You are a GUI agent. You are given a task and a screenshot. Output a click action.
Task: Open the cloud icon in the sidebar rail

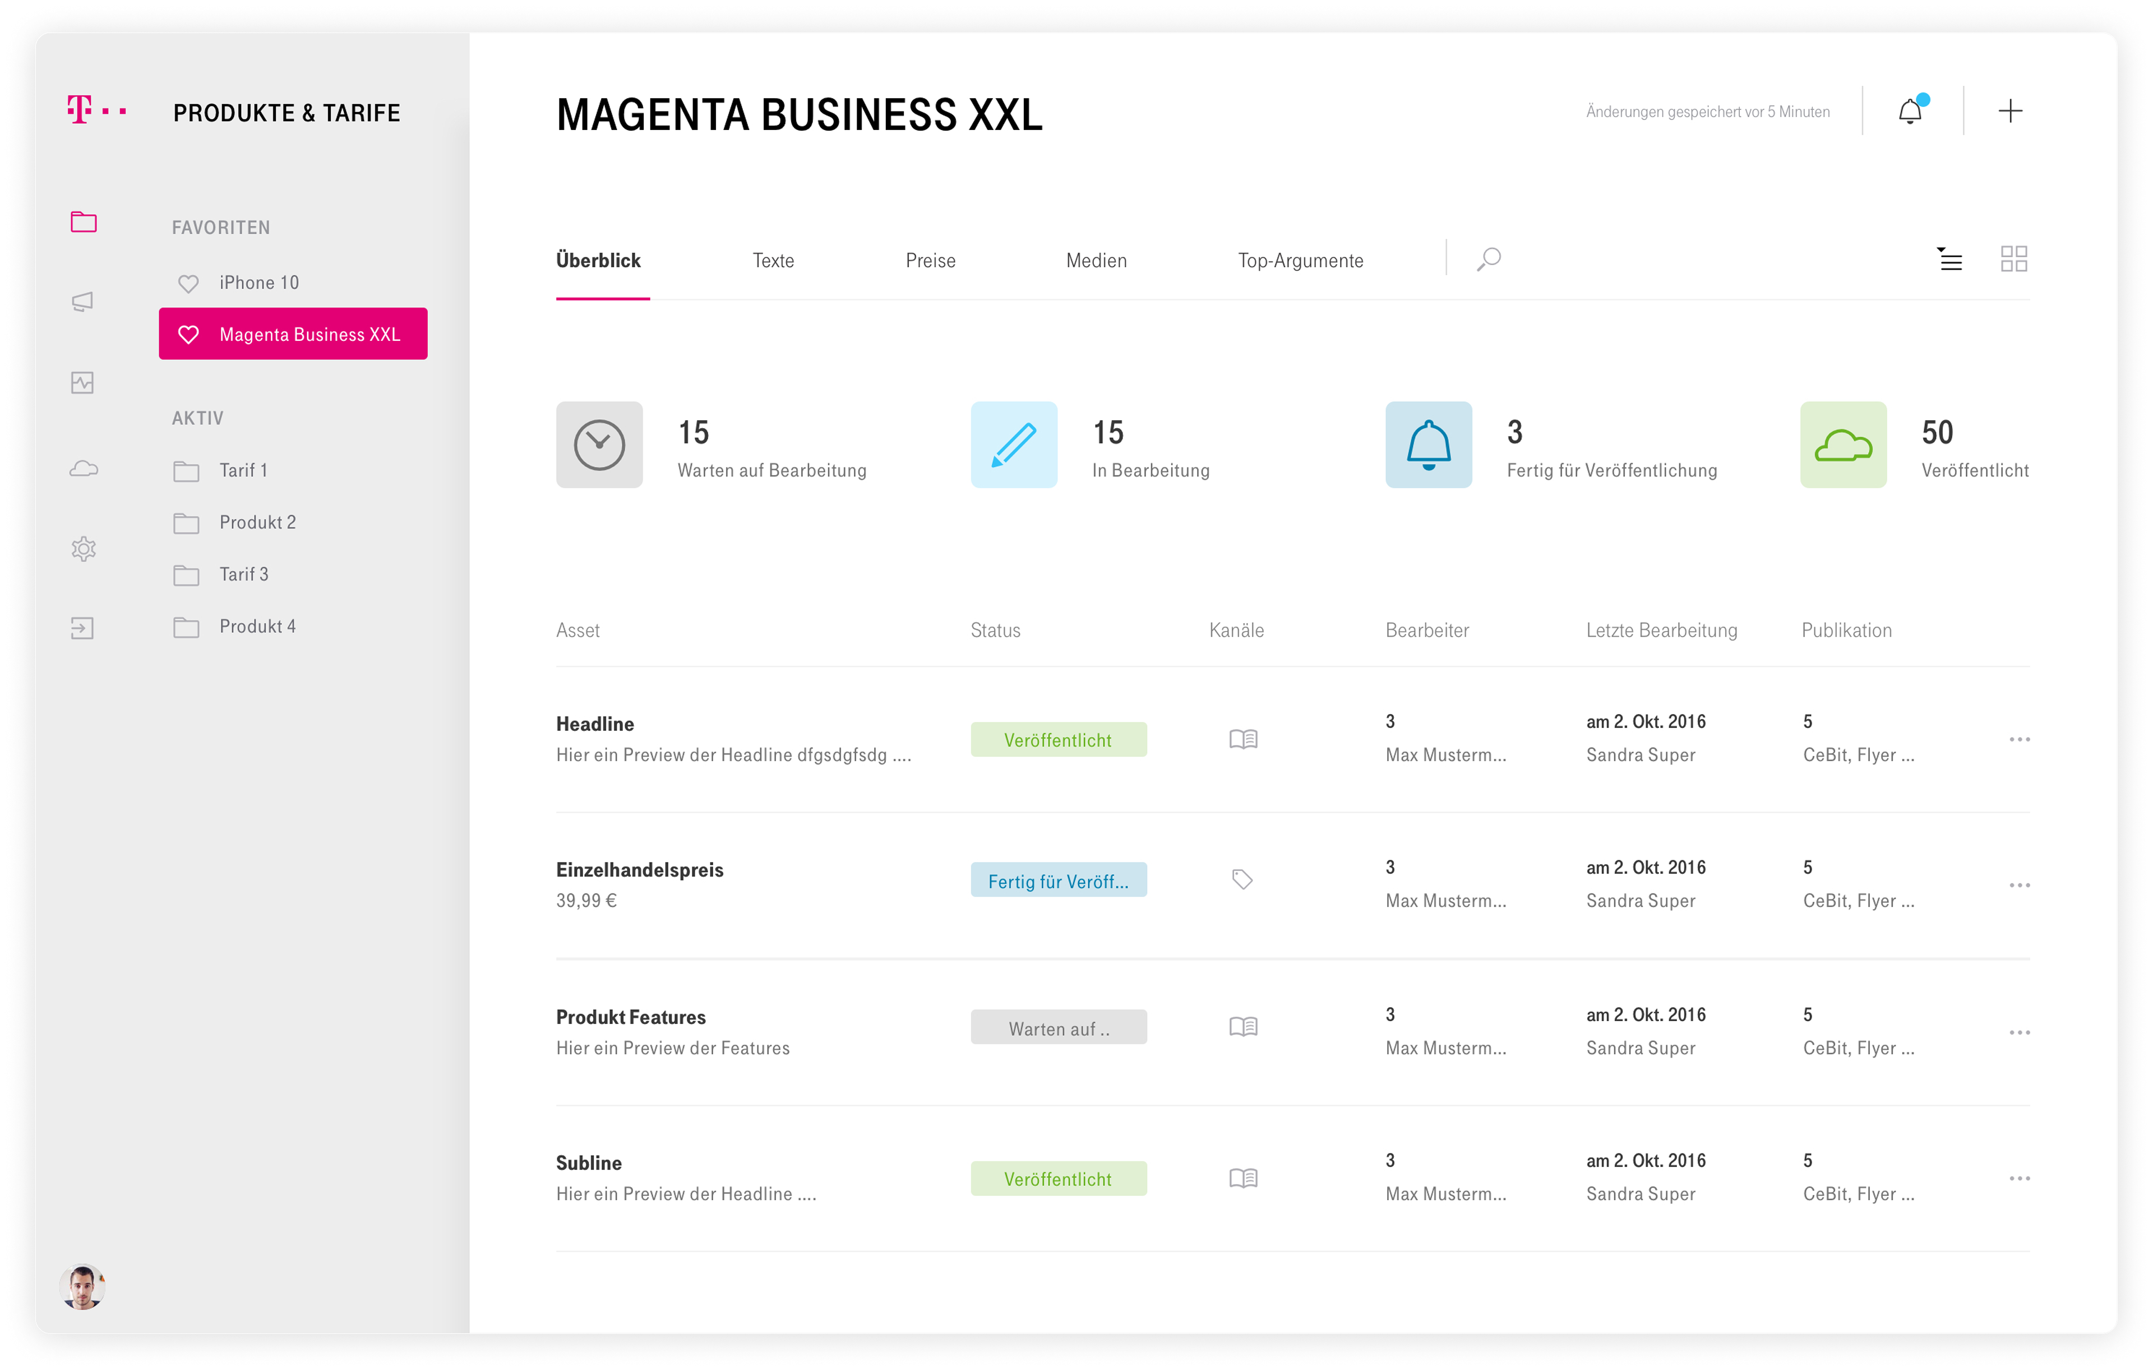point(83,469)
